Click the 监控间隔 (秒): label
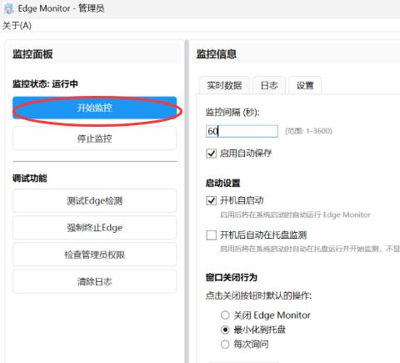 click(x=232, y=113)
